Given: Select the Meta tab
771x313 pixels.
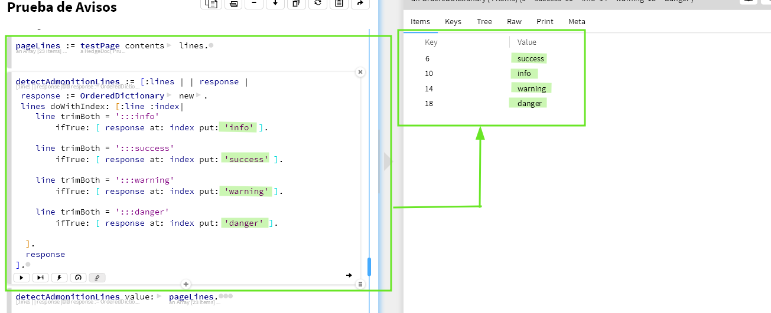Looking at the screenshot, I should [577, 21].
